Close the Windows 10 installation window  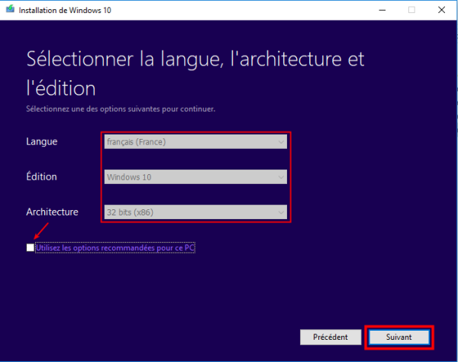click(443, 9)
